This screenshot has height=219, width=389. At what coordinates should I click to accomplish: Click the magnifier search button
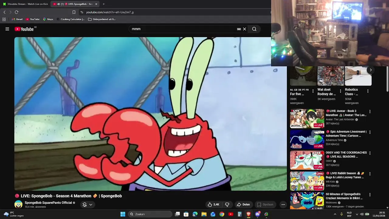(254, 29)
